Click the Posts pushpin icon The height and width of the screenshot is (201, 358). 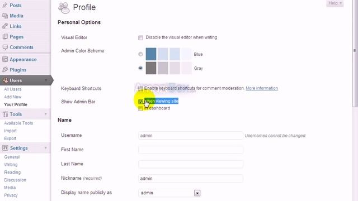(5, 5)
